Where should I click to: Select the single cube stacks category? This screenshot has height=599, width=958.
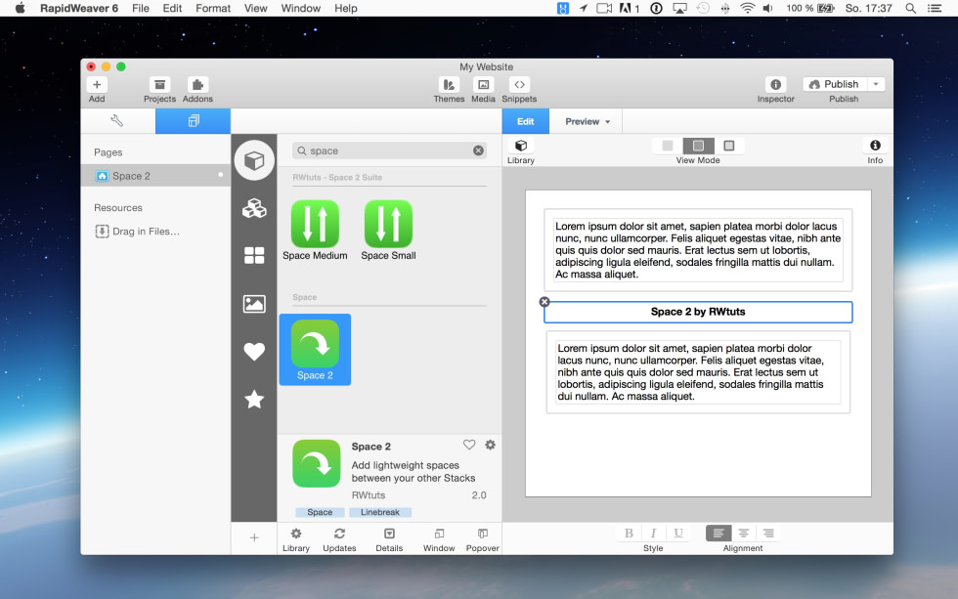click(254, 160)
